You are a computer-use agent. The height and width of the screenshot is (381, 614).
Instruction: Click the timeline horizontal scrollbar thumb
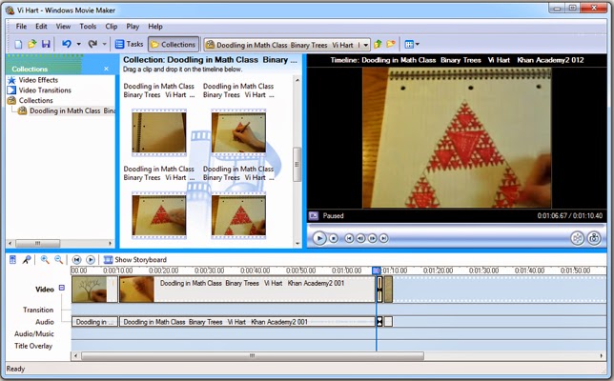(253, 356)
